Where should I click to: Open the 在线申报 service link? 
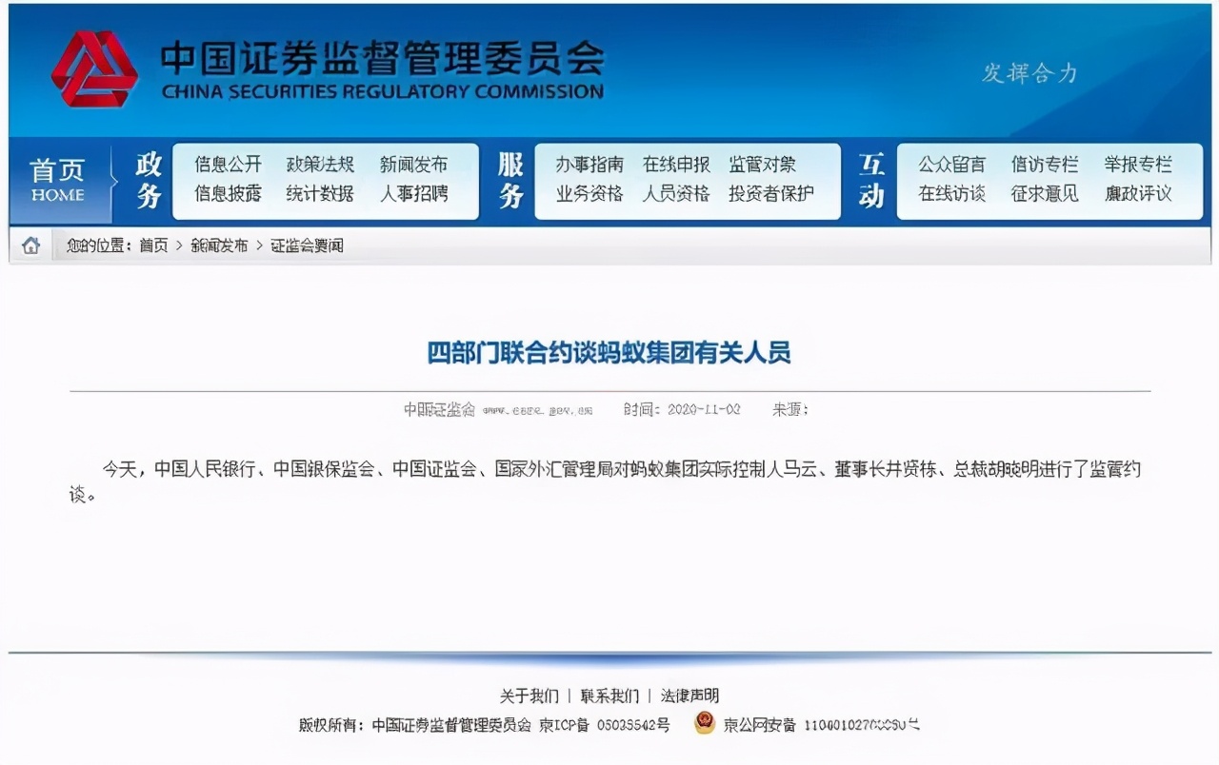[676, 164]
